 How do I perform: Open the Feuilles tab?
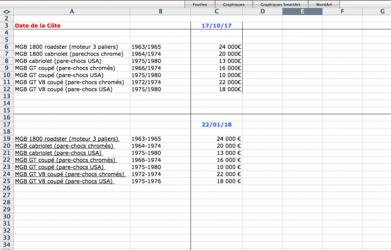click(x=200, y=5)
